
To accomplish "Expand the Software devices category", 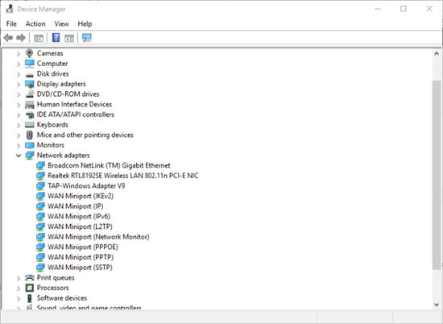I will 19,298.
